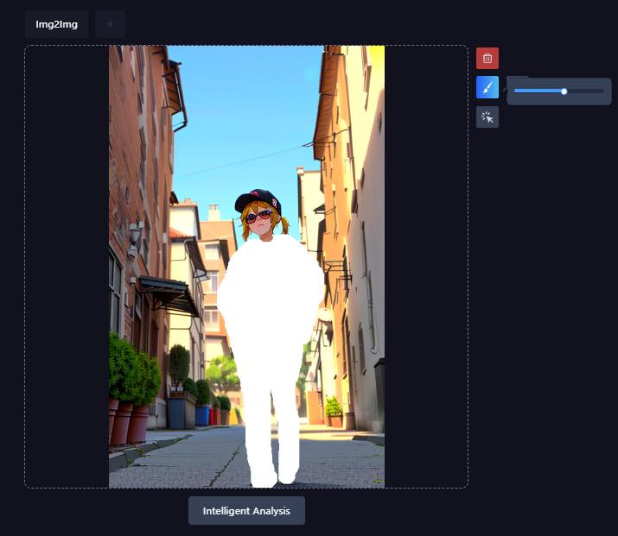Image resolution: width=618 pixels, height=536 pixels.
Task: Click the Intelligent Analysis button
Action: [x=246, y=510]
